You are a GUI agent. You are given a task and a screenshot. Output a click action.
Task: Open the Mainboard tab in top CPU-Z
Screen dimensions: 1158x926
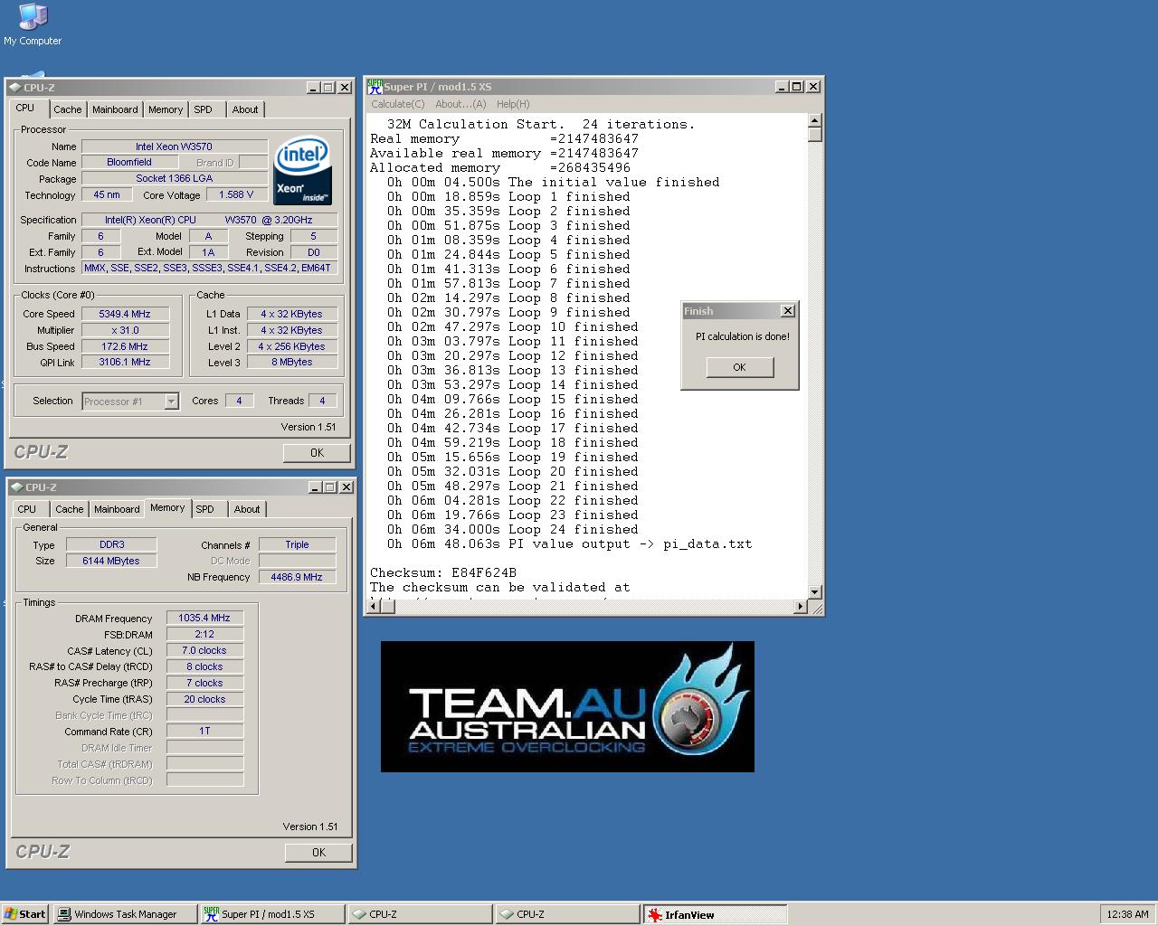tap(116, 109)
